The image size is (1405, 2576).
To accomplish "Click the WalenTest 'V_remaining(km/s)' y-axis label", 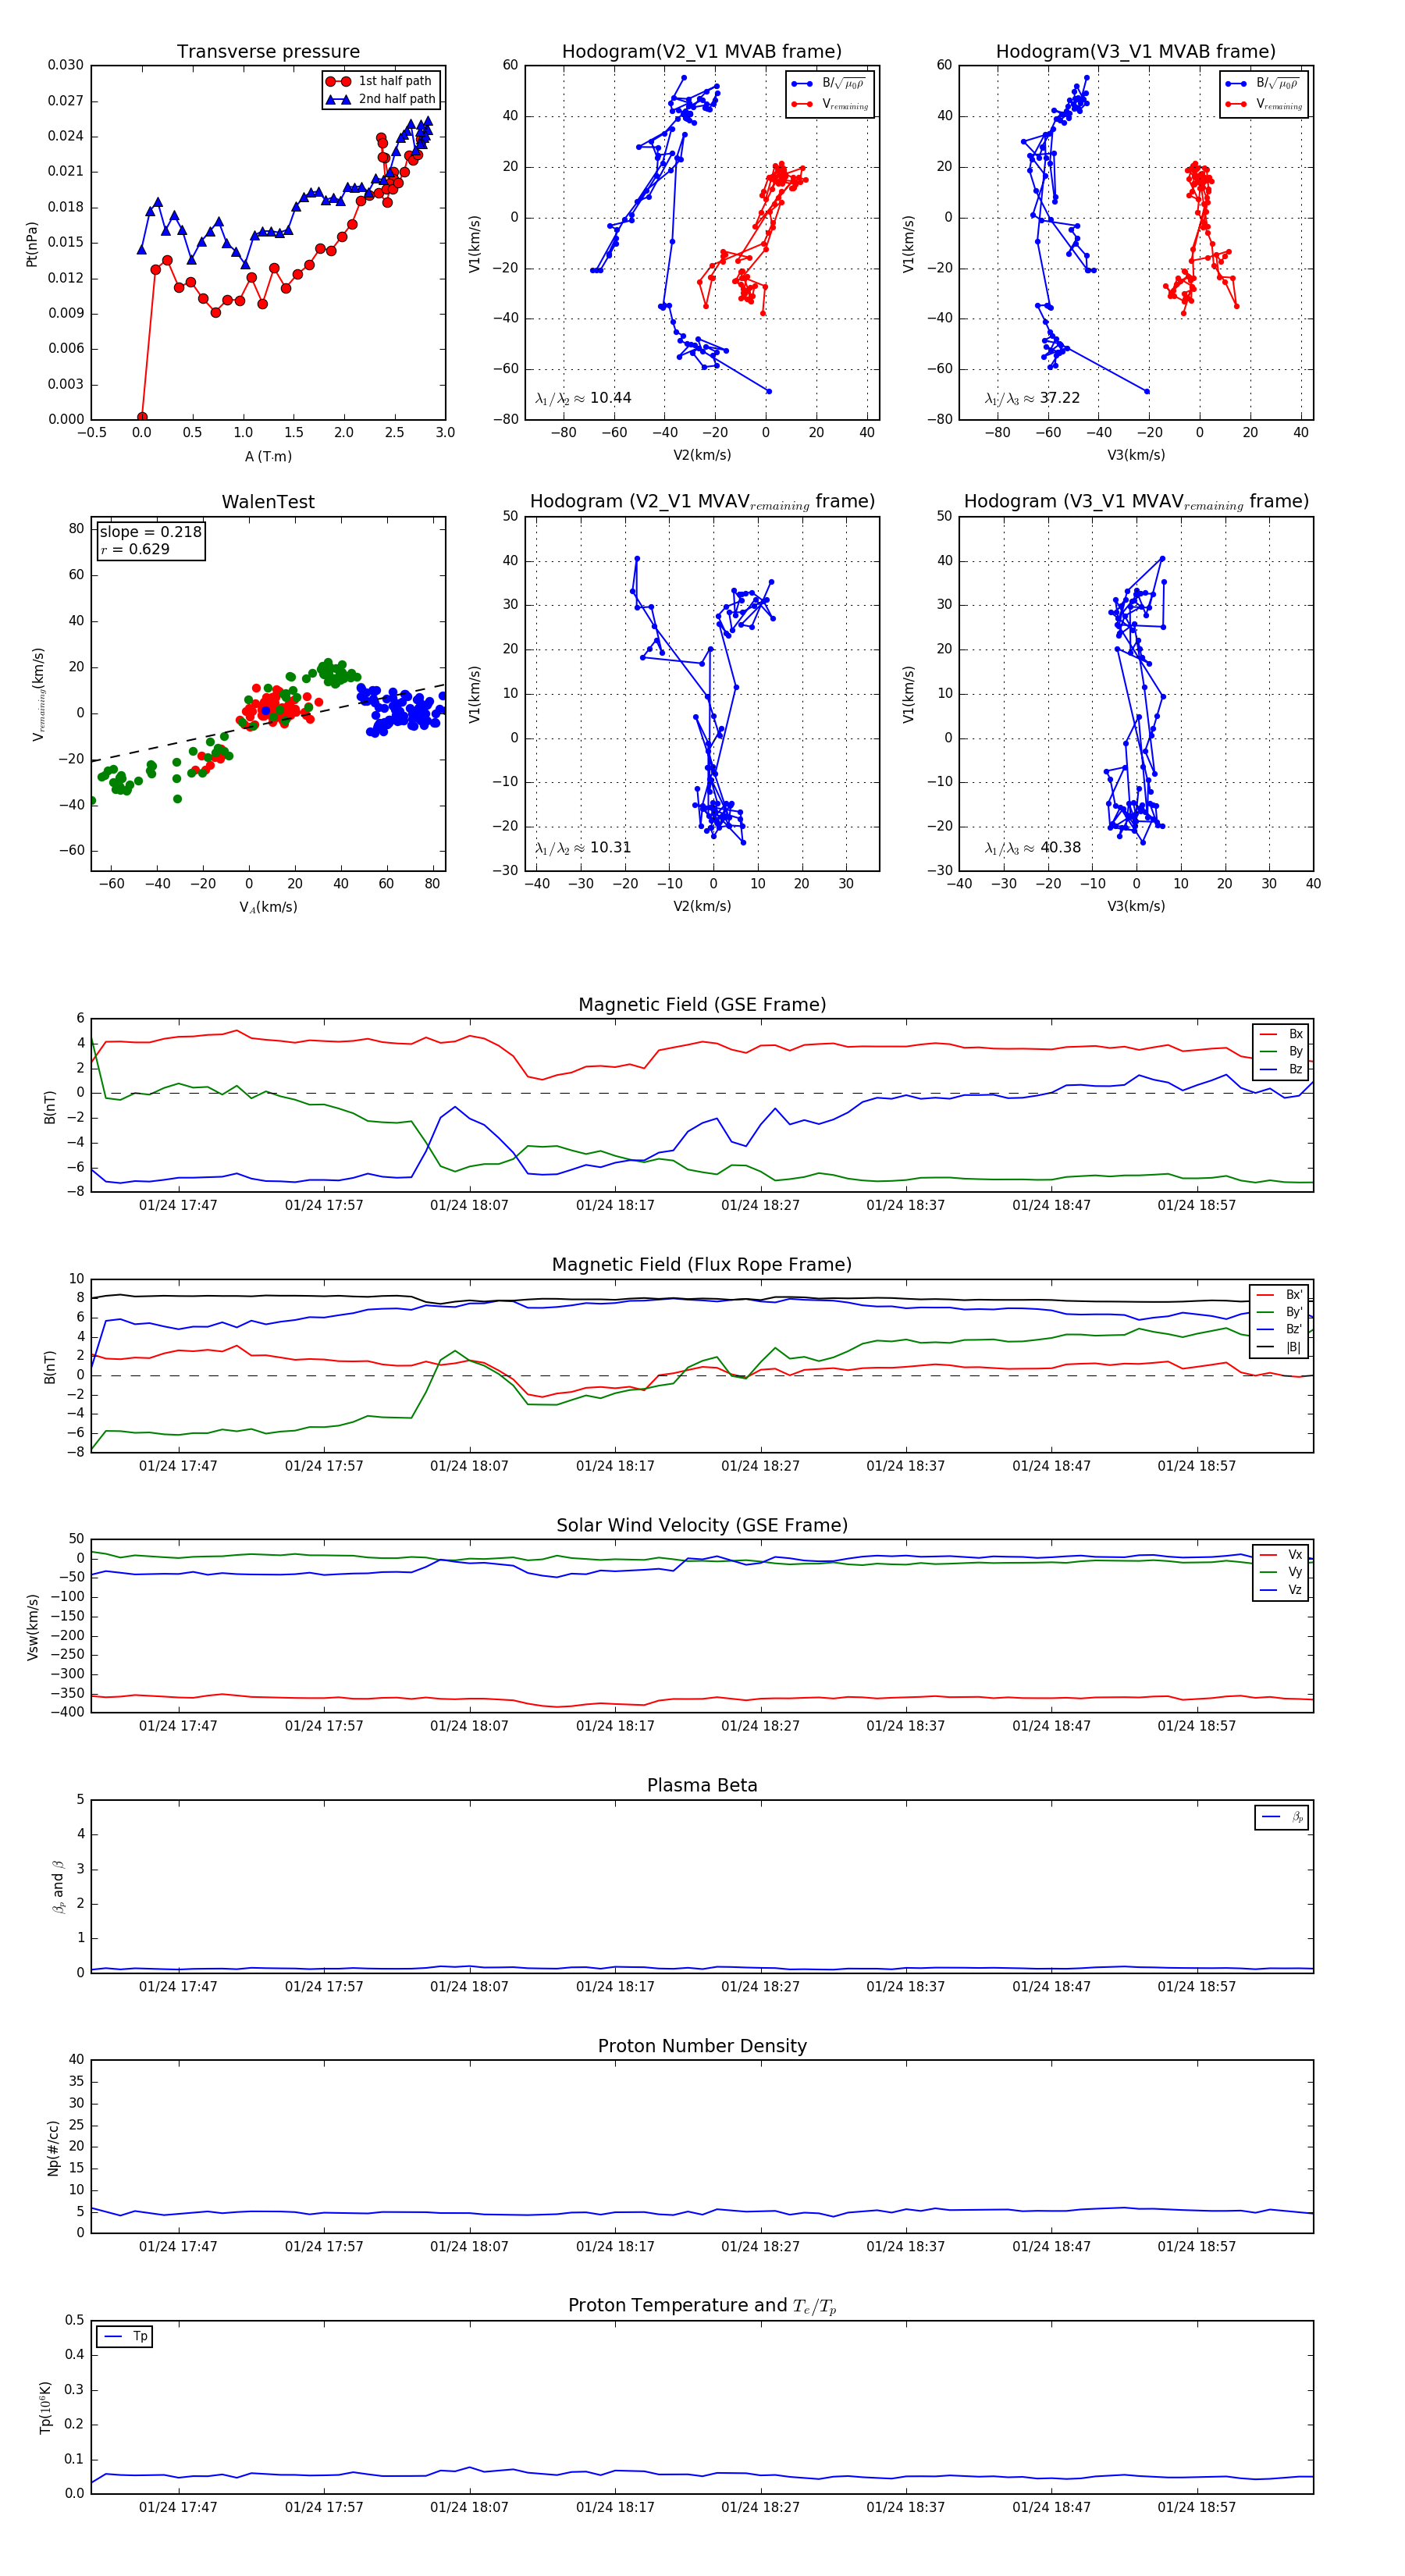I will [x=38, y=694].
